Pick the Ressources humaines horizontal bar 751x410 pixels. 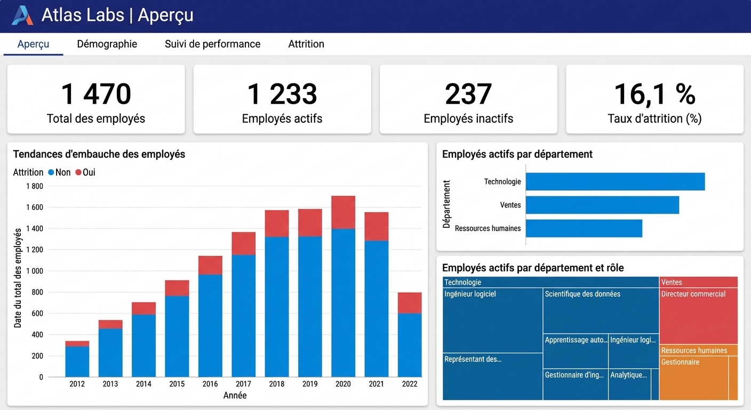tap(584, 228)
